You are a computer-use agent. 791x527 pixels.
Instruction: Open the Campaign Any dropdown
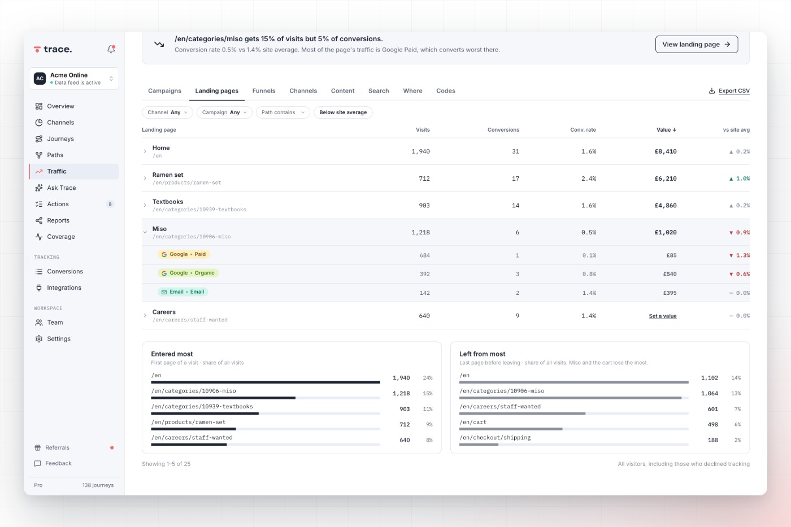(224, 112)
